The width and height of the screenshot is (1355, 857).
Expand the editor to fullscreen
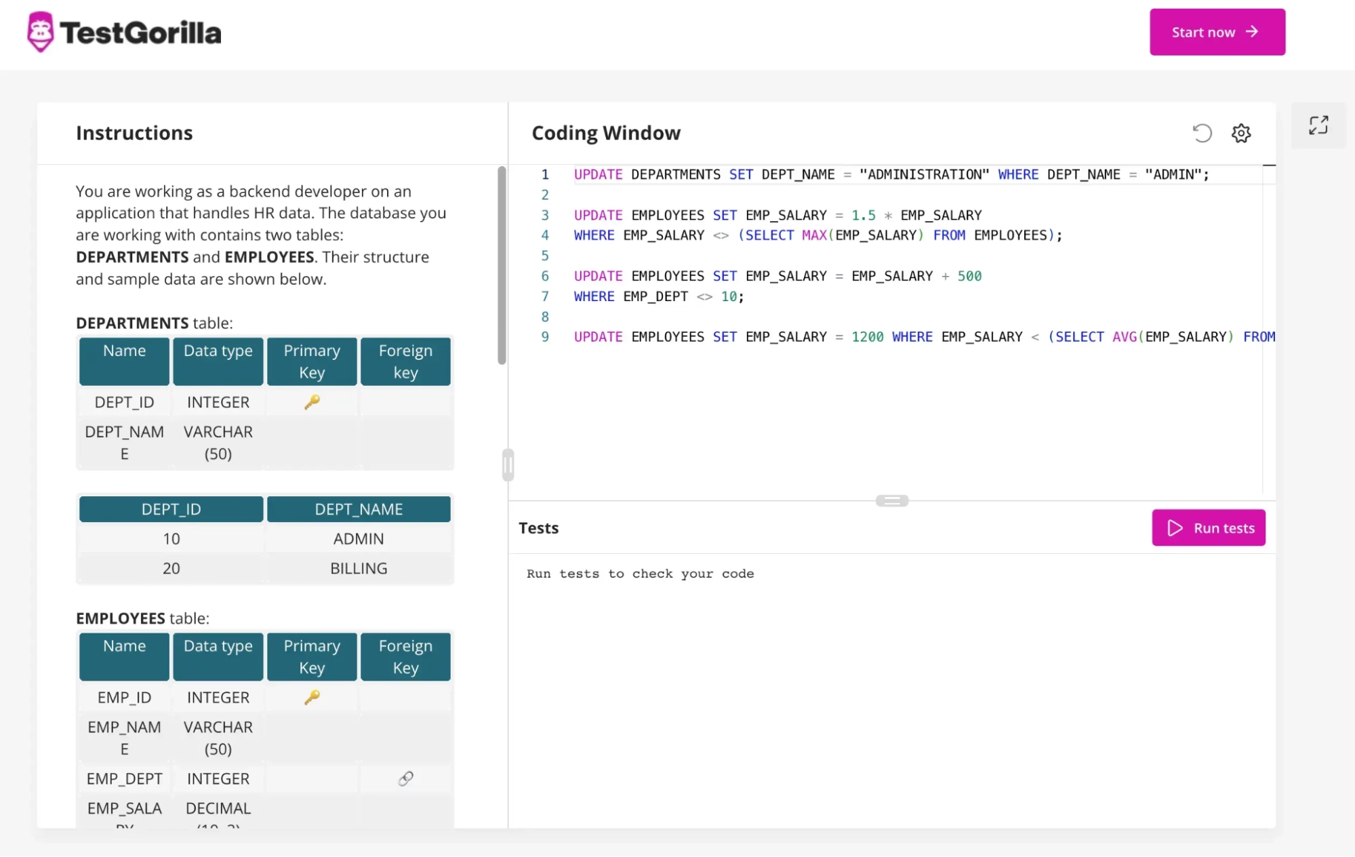pyautogui.click(x=1318, y=125)
